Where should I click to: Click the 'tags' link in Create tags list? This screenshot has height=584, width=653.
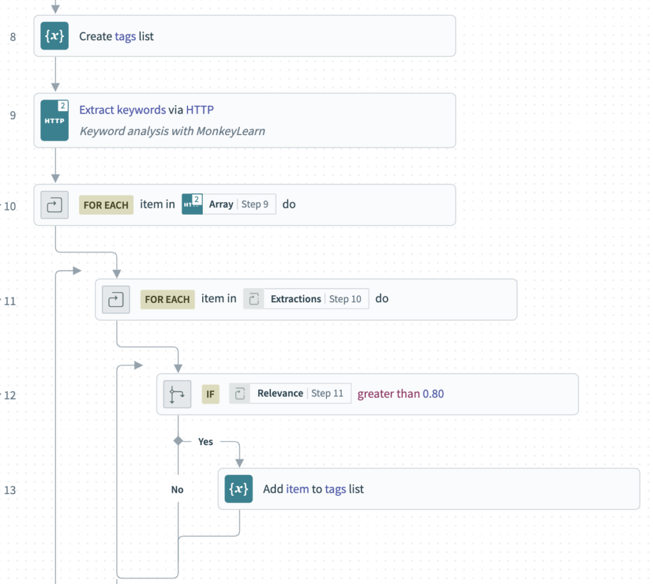(x=124, y=36)
